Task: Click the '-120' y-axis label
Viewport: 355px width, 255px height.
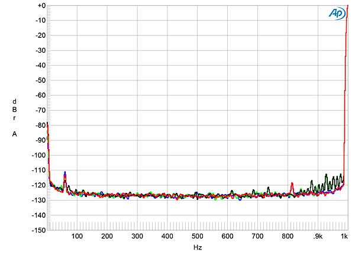Action: click(x=38, y=185)
